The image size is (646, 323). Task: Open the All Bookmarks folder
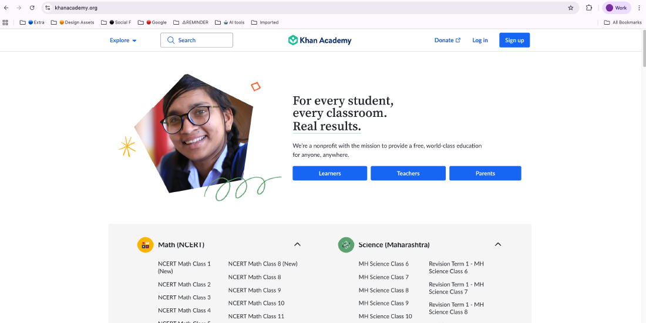(x=623, y=22)
